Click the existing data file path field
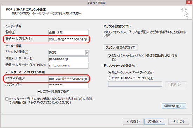This screenshot has width=193, height=128. [135, 84]
